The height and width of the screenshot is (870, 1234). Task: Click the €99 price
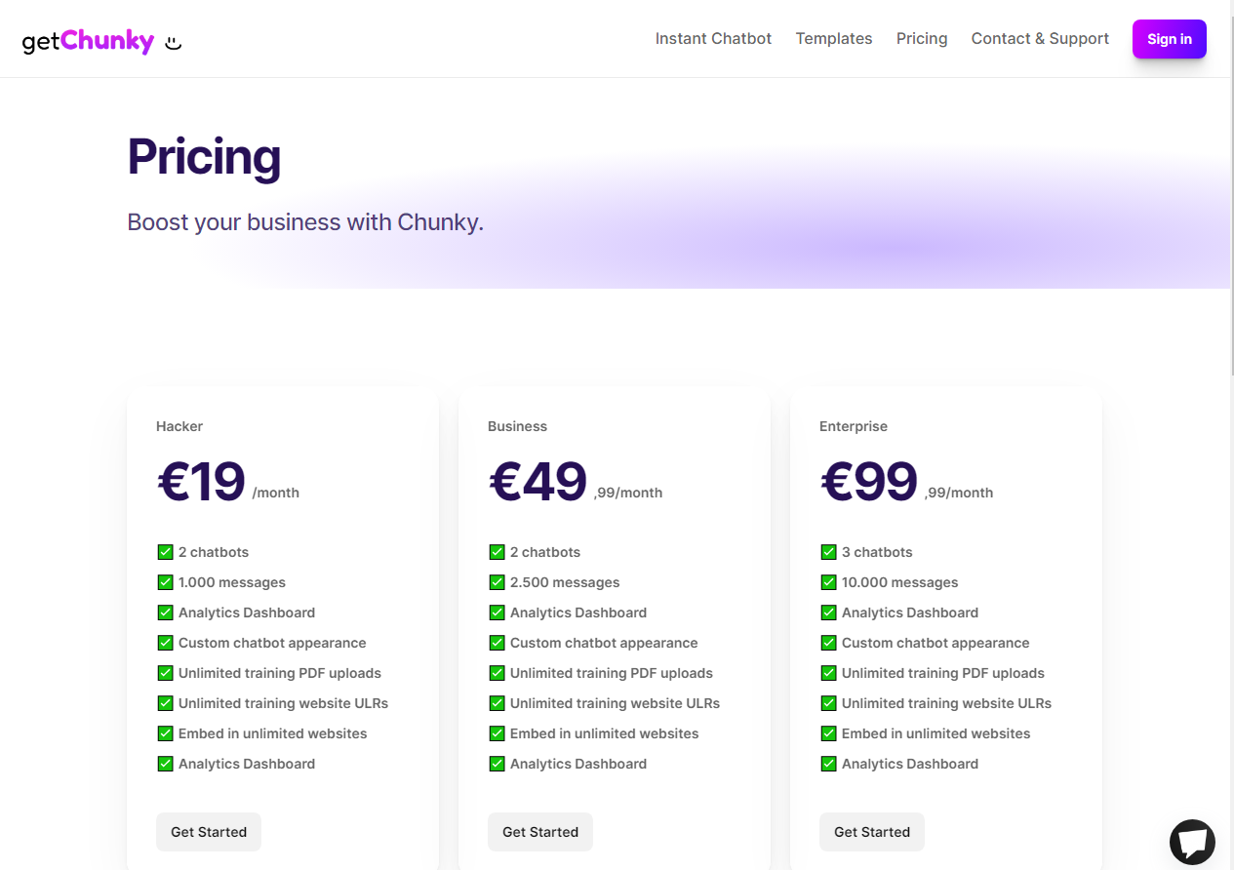(869, 482)
